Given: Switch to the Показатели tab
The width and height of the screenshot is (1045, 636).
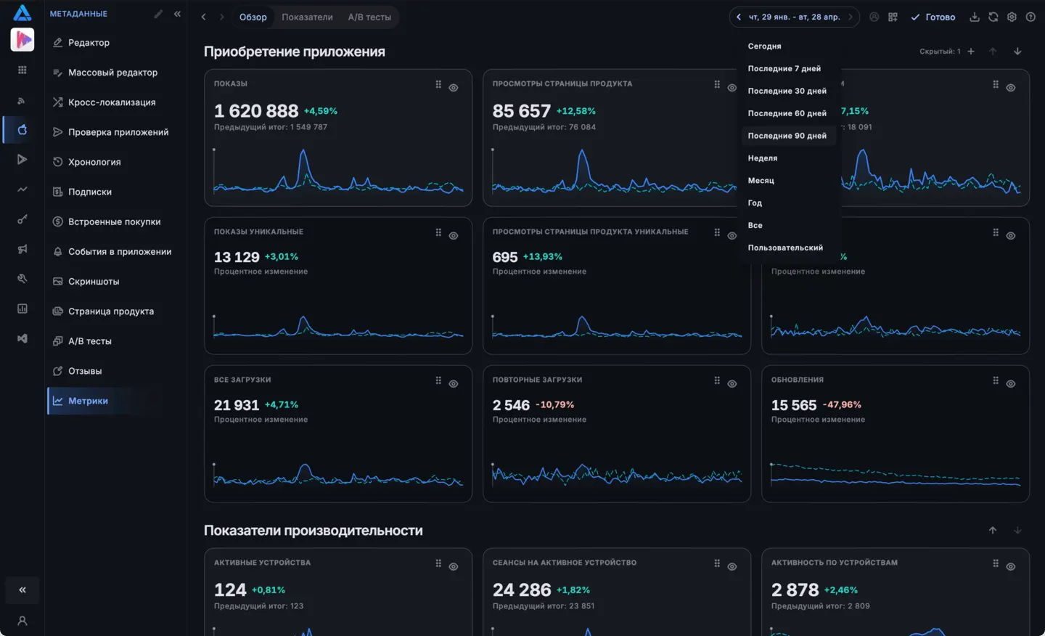Looking at the screenshot, I should coord(307,17).
